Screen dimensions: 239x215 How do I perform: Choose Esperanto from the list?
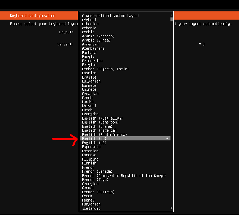point(91,147)
